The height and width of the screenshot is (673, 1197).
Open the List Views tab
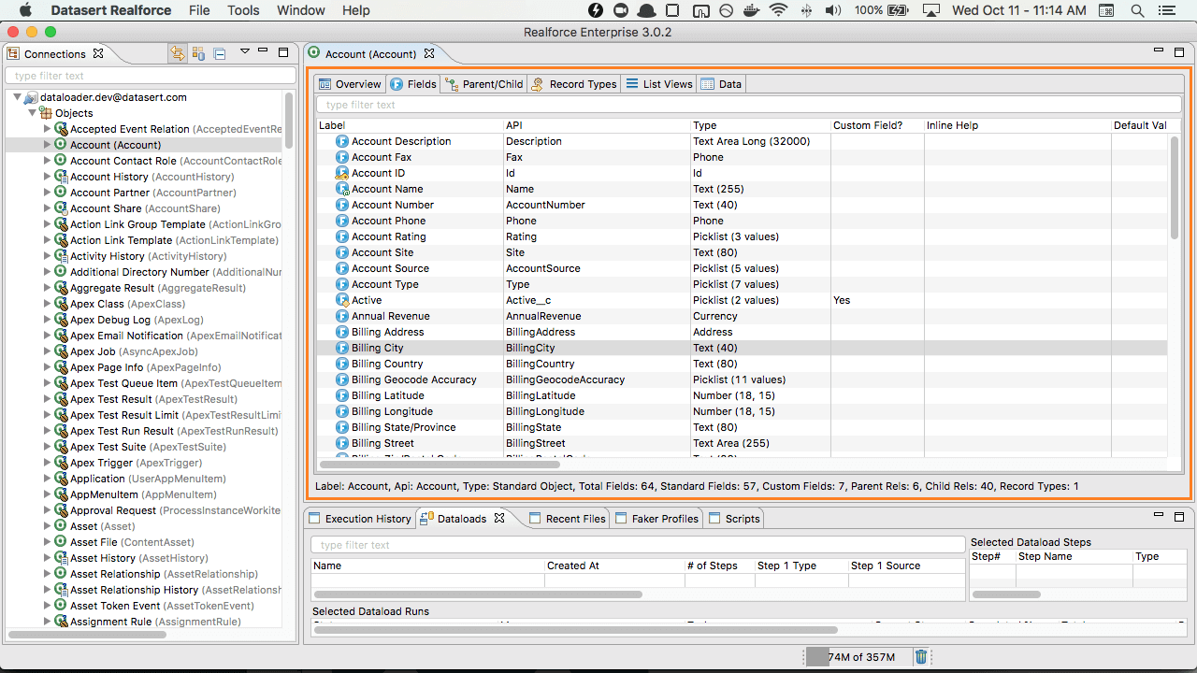659,84
